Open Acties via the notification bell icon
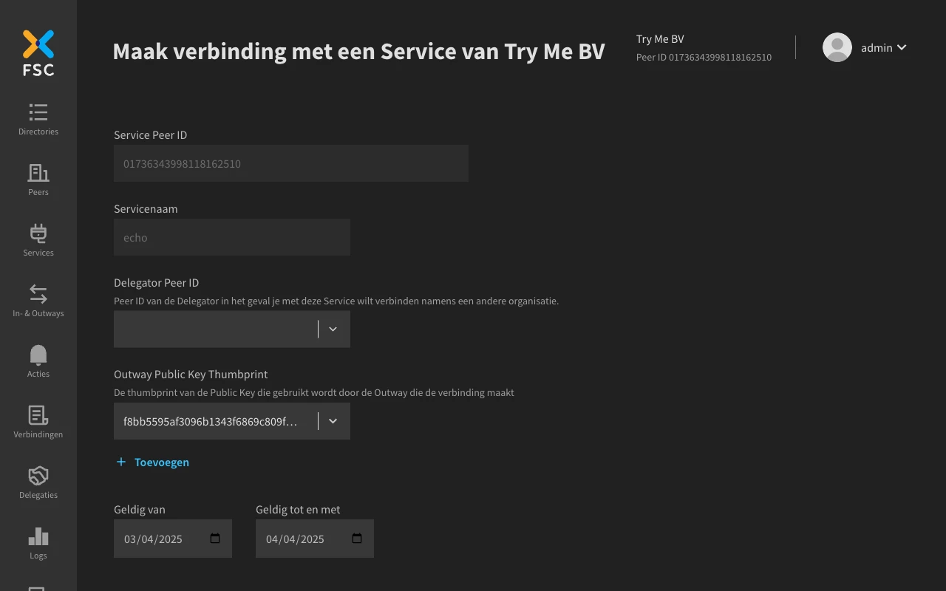The height and width of the screenshot is (591, 946). (x=38, y=355)
